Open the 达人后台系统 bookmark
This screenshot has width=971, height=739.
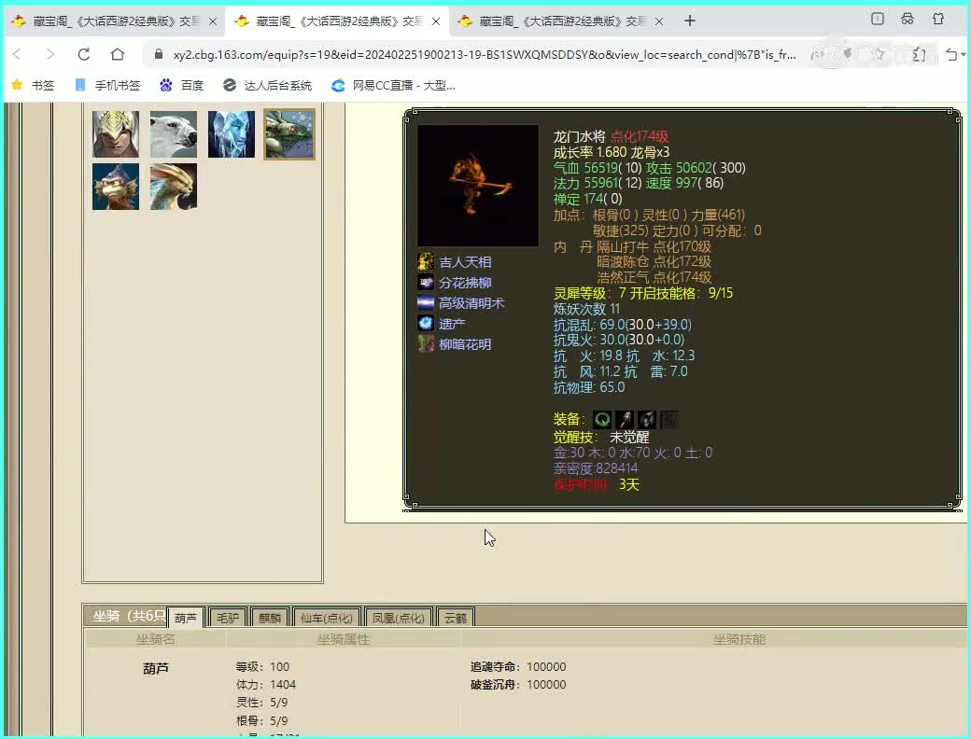(267, 86)
